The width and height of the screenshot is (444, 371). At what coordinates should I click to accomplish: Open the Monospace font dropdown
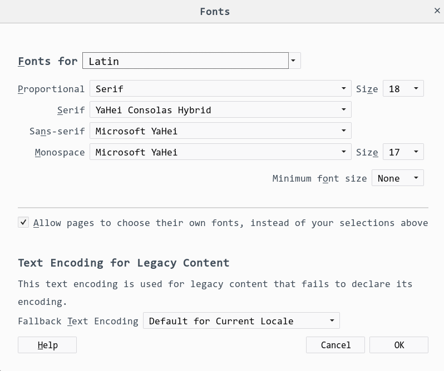tap(220, 152)
